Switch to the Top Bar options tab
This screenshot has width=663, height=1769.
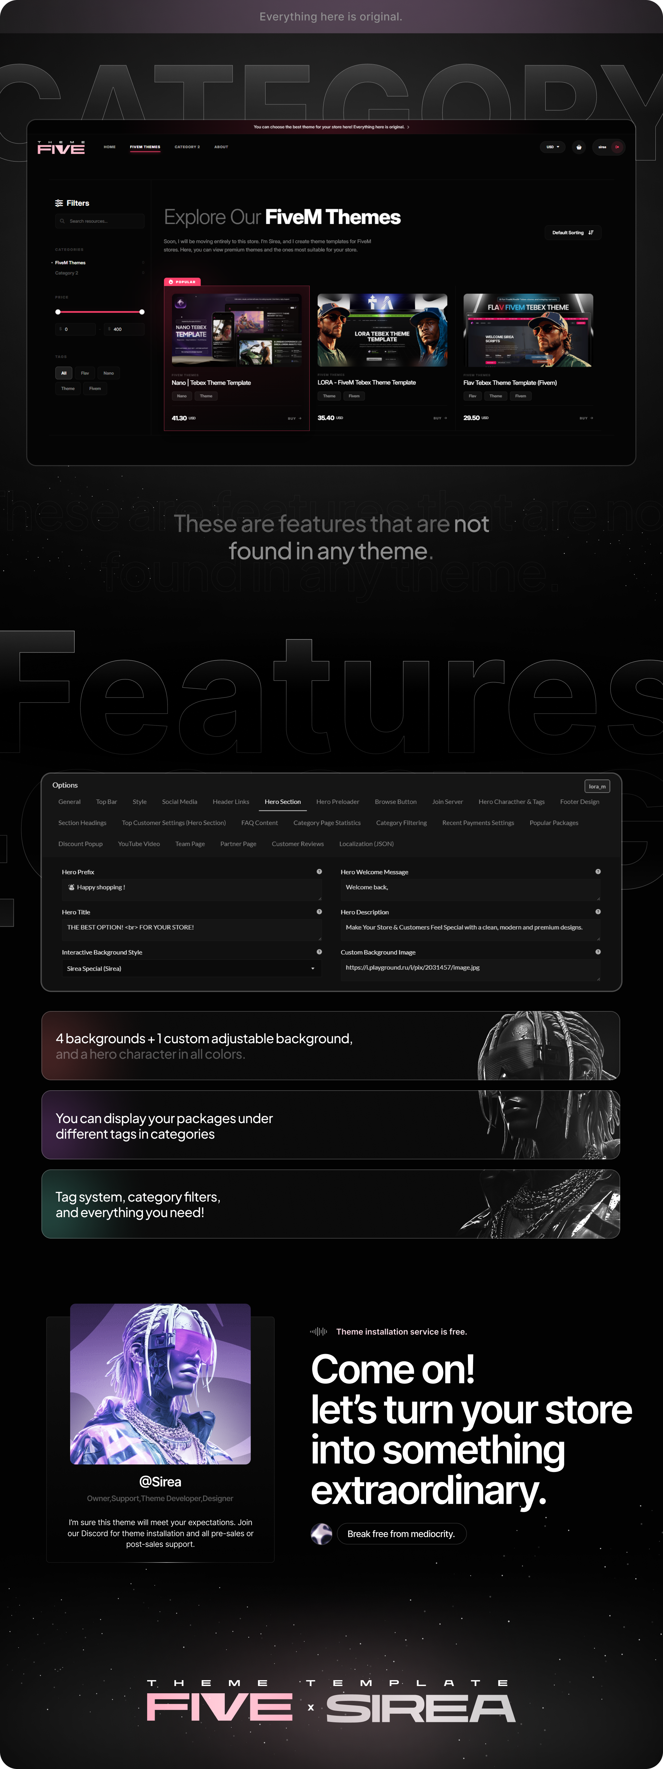[106, 802]
